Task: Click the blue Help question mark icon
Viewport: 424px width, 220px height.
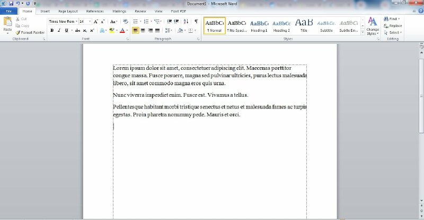Action: coord(421,11)
